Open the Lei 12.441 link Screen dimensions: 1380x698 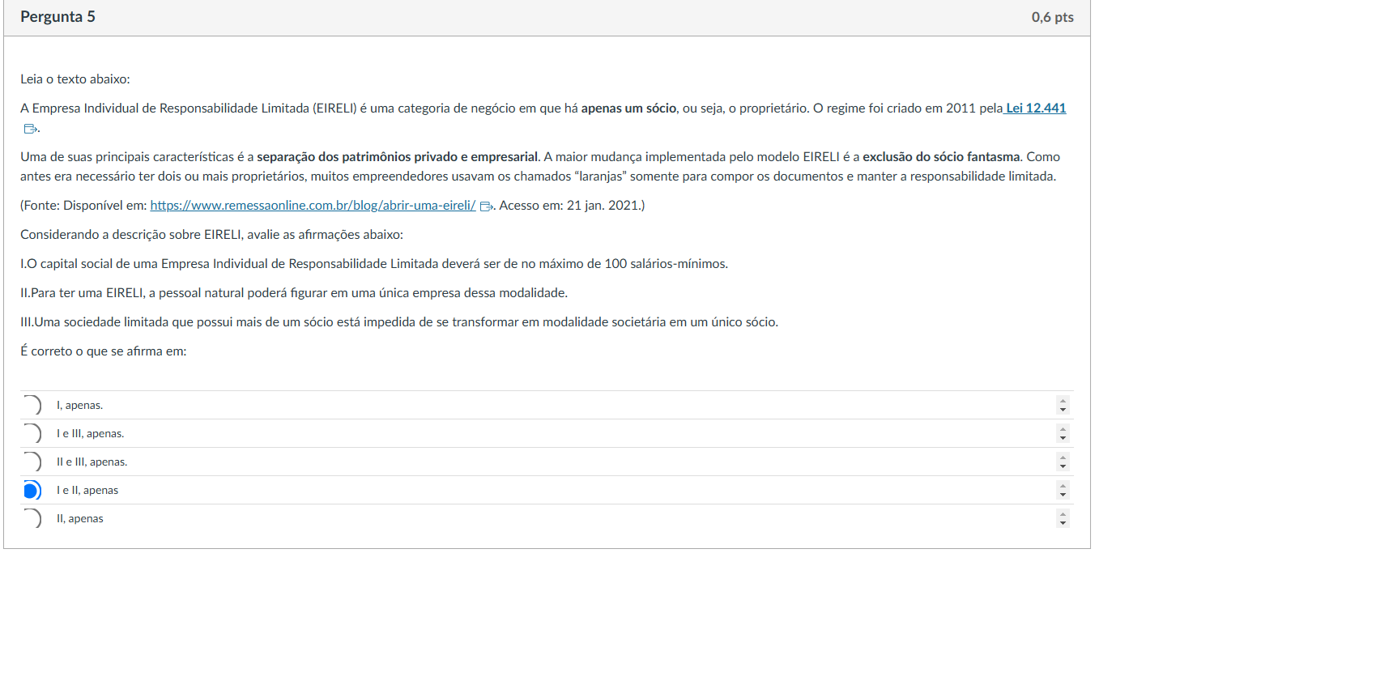1036,109
